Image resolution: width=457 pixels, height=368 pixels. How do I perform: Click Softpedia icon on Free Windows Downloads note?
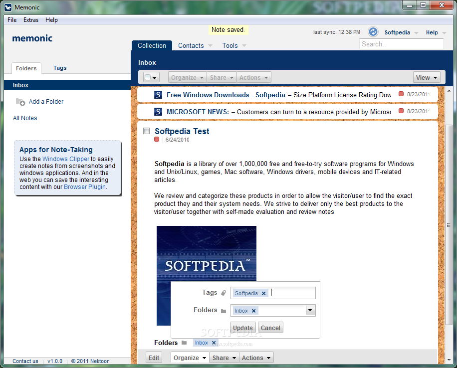[158, 95]
